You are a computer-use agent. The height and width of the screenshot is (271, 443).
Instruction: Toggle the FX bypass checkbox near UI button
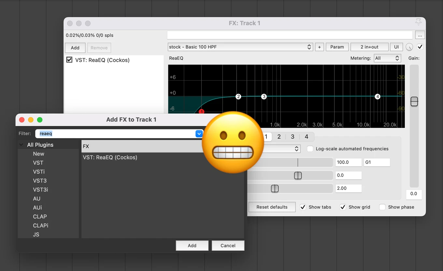420,47
